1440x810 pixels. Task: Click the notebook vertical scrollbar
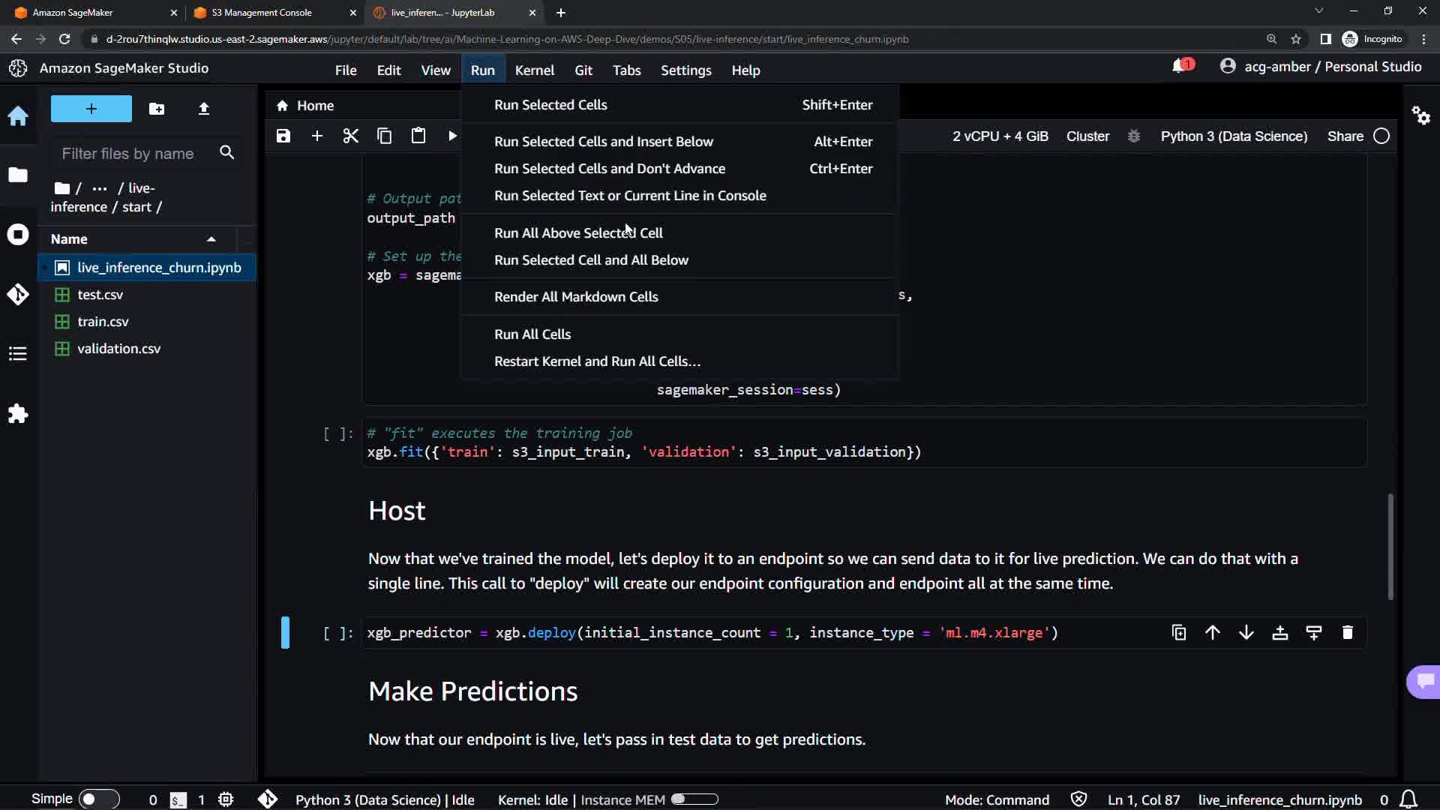(1390, 546)
